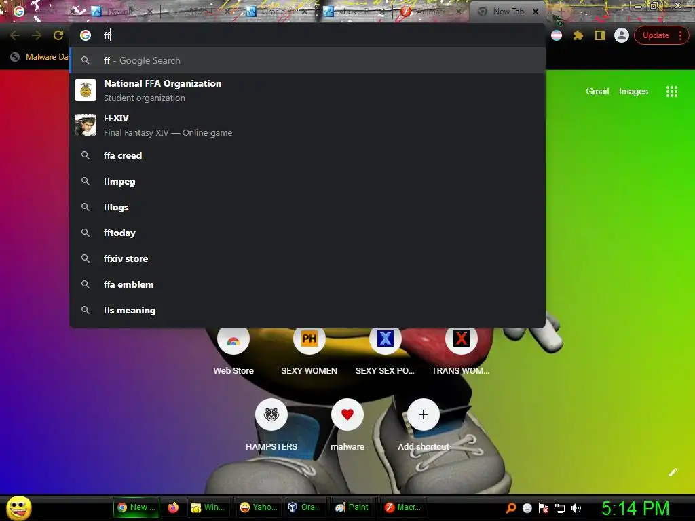
Task: Click the security flag tray icon
Action: point(544,508)
